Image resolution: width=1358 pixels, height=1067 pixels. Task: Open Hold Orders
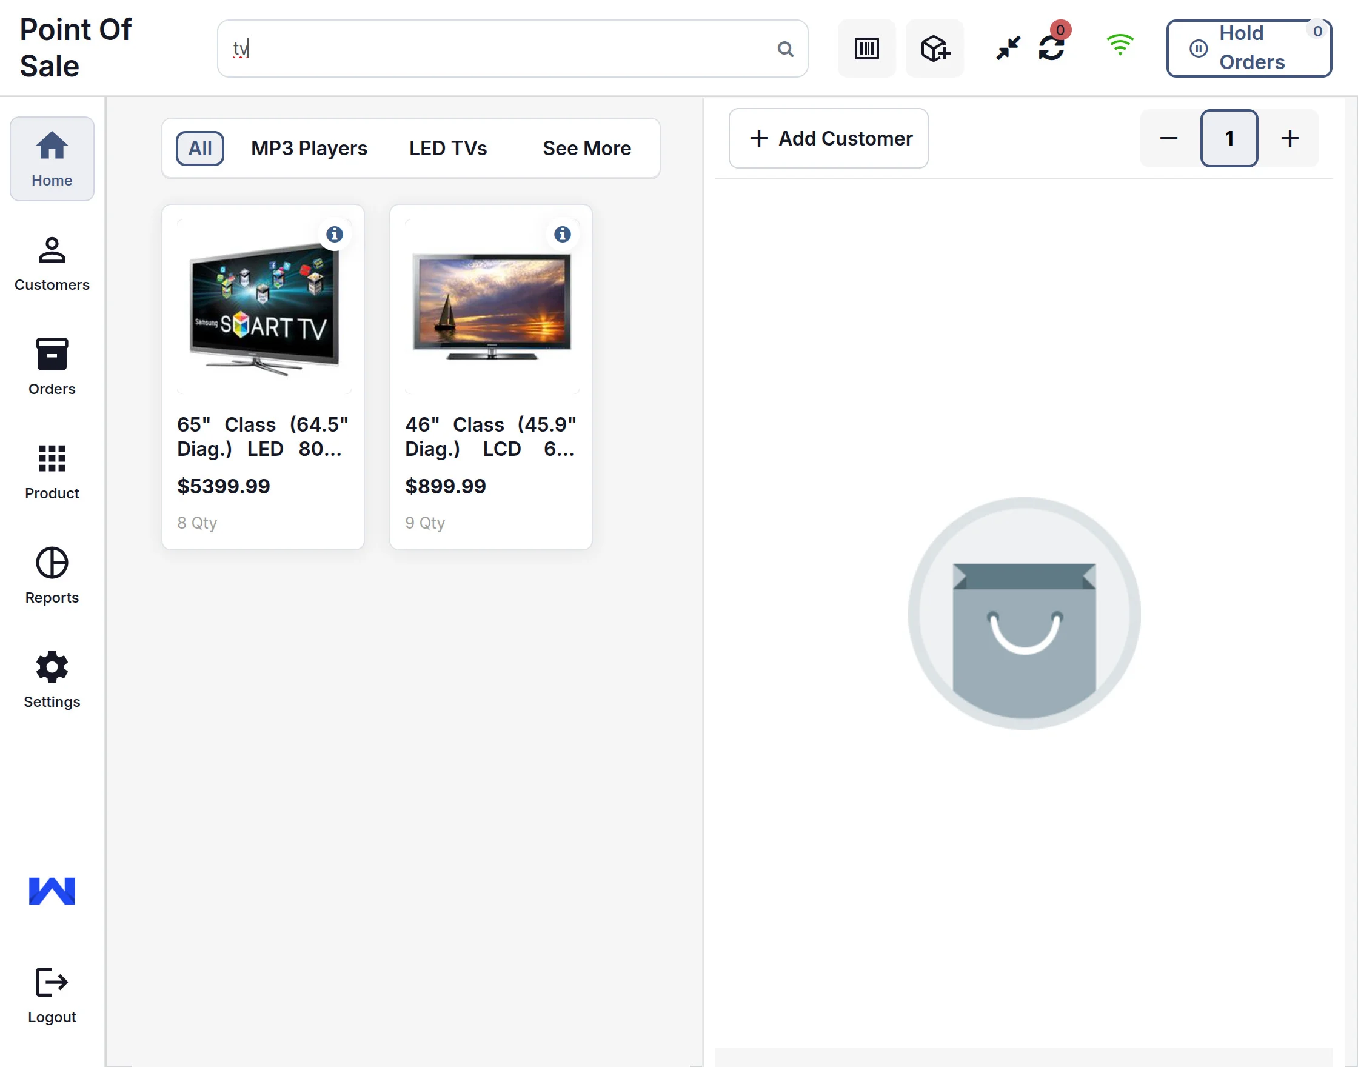pos(1248,47)
